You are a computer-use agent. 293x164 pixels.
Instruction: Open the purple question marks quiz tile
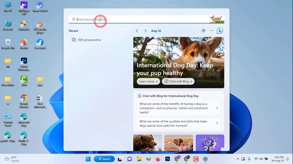[x=210, y=143]
